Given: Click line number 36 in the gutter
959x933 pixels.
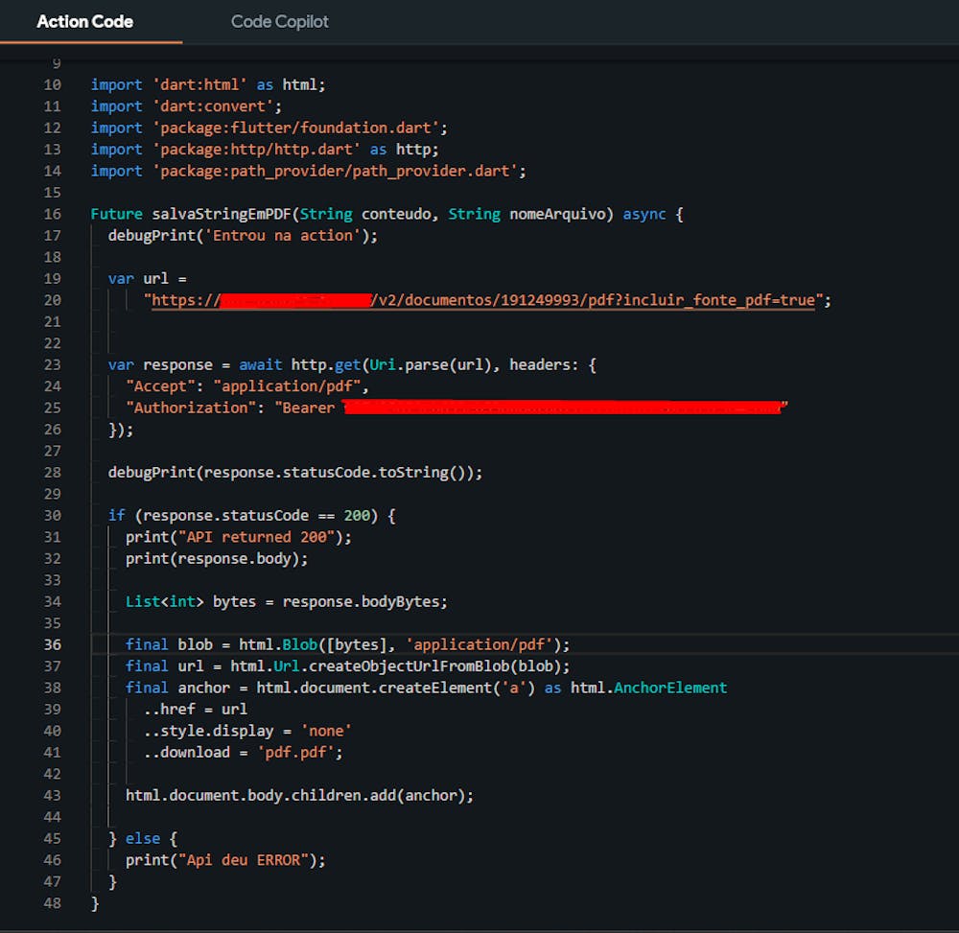Looking at the screenshot, I should pos(52,644).
